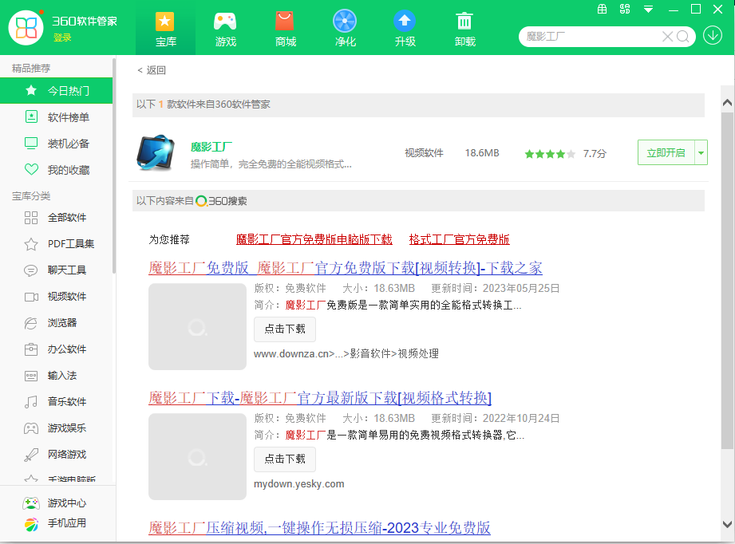Viewport: 735px width, 544px height.
Task: Go to the 升级 tab
Action: (x=405, y=28)
